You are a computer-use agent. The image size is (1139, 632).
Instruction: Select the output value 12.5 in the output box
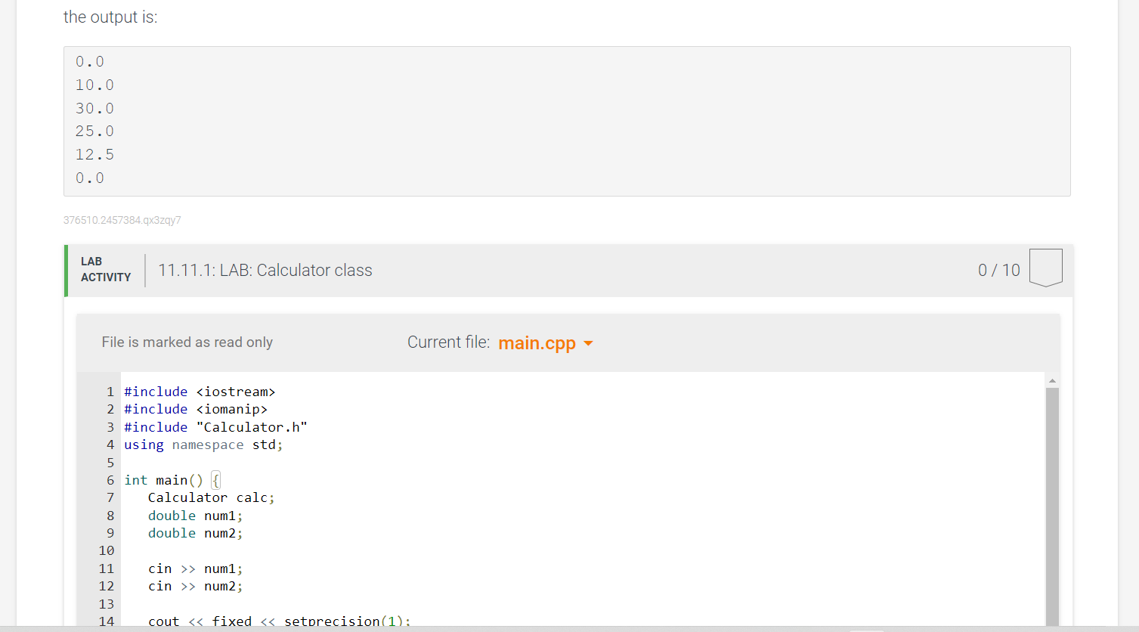[x=94, y=153]
